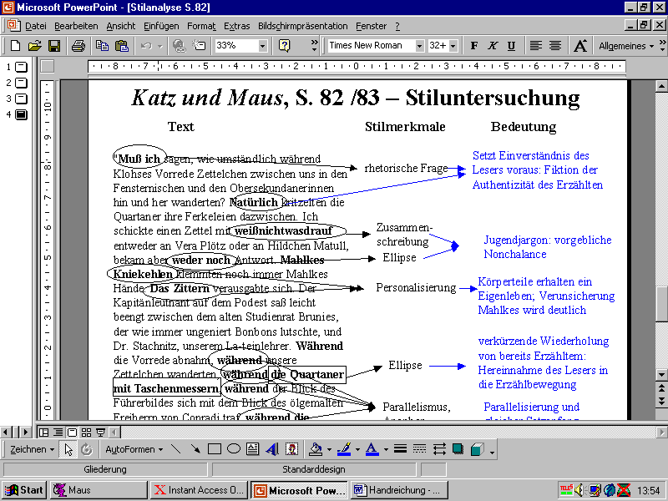The width and height of the screenshot is (668, 501).
Task: Insert a WordArt object
Action: click(272, 449)
